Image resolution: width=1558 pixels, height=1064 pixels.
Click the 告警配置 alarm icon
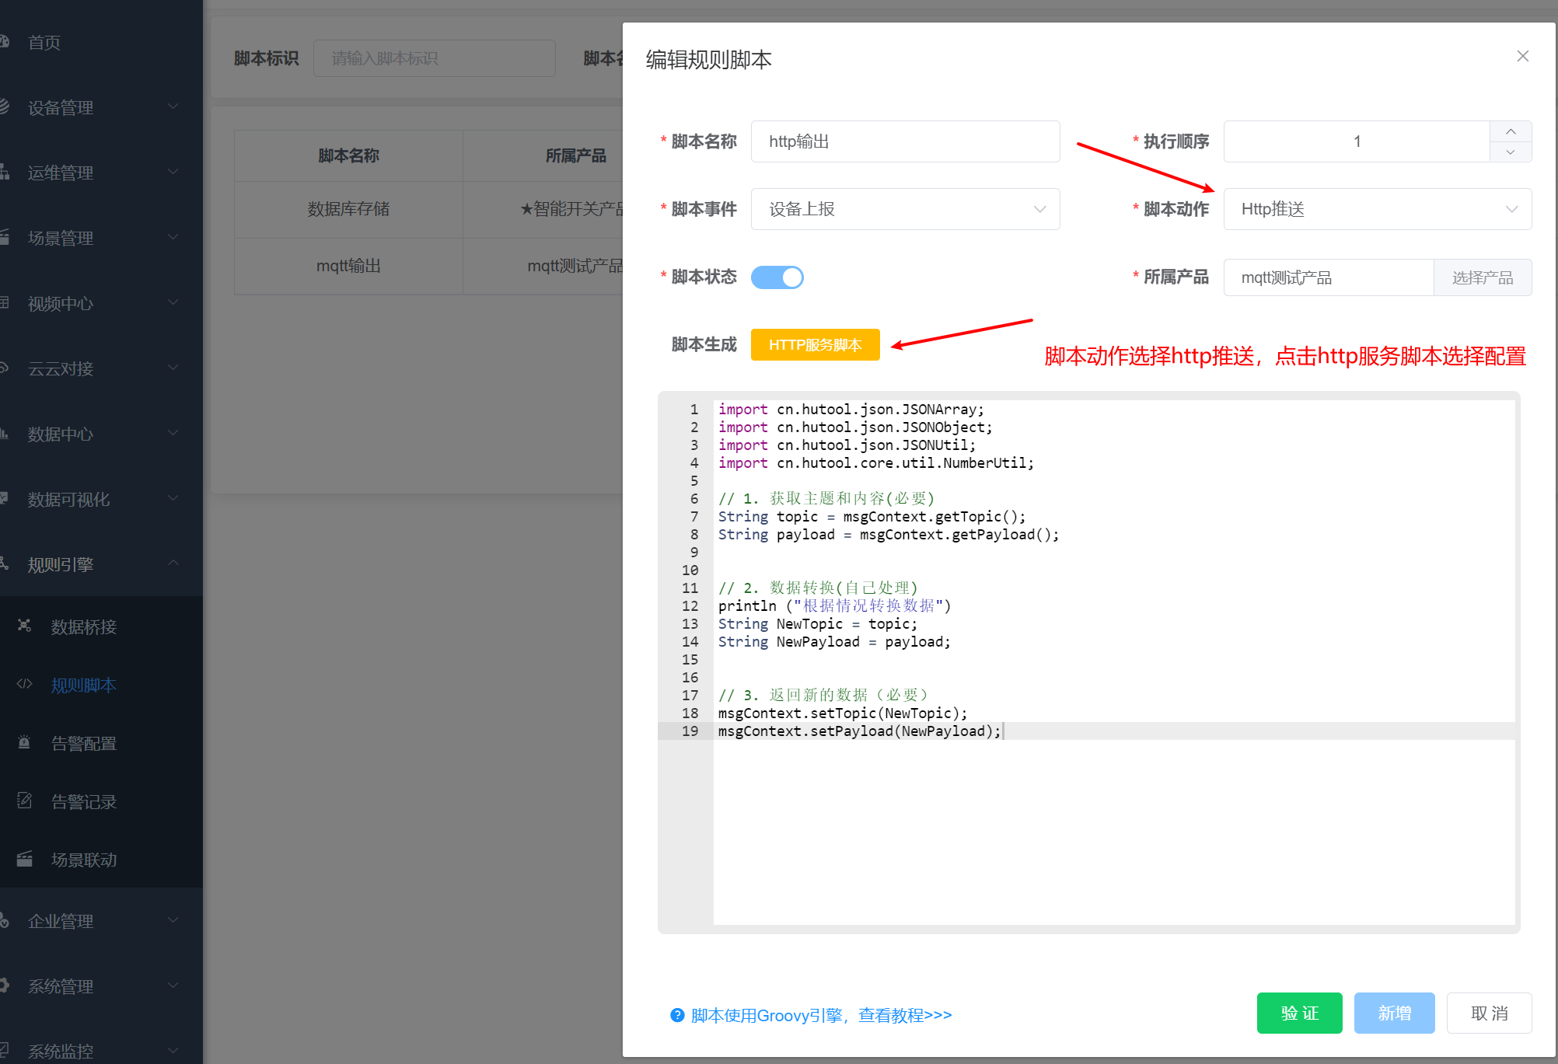click(x=25, y=742)
